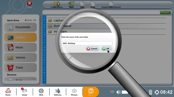Screen dimensions: 174x97
Task: Jump to letter H in alphabet index
Action: (x=44, y=35)
